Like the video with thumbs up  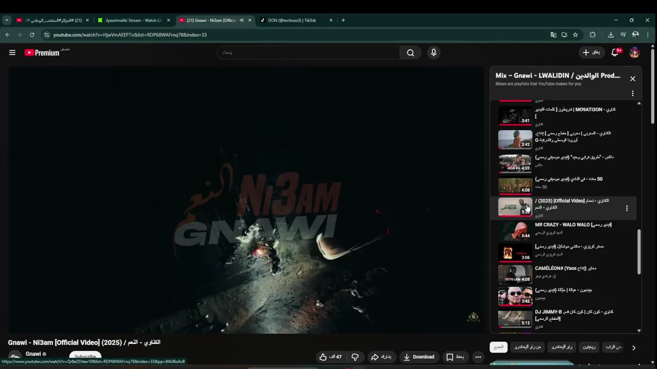(x=330, y=357)
